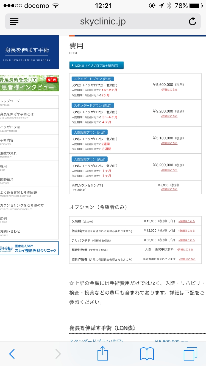206x366 pixels.
Task: Open よくある質問とその回答 menu item
Action: 29,193
